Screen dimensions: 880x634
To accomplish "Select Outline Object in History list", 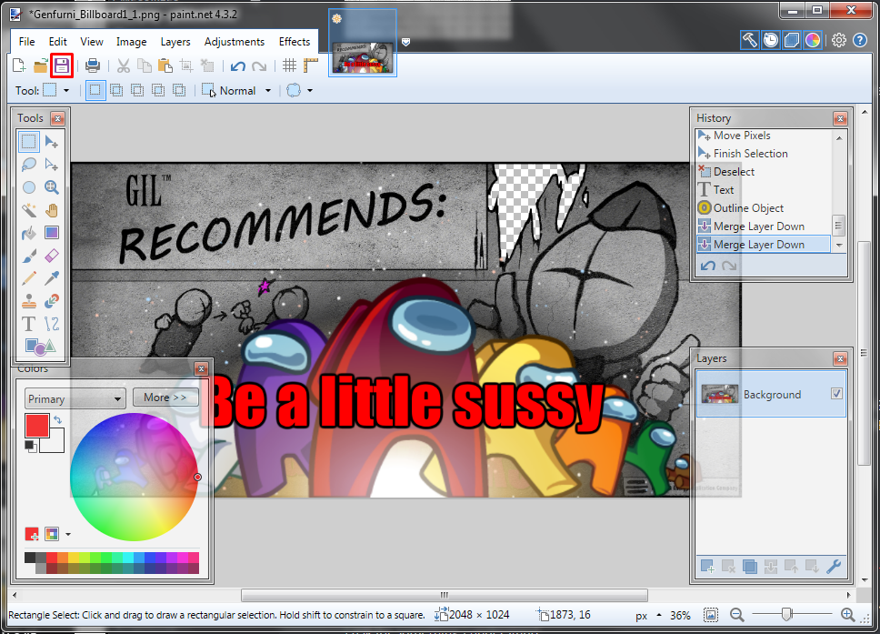I will point(747,208).
